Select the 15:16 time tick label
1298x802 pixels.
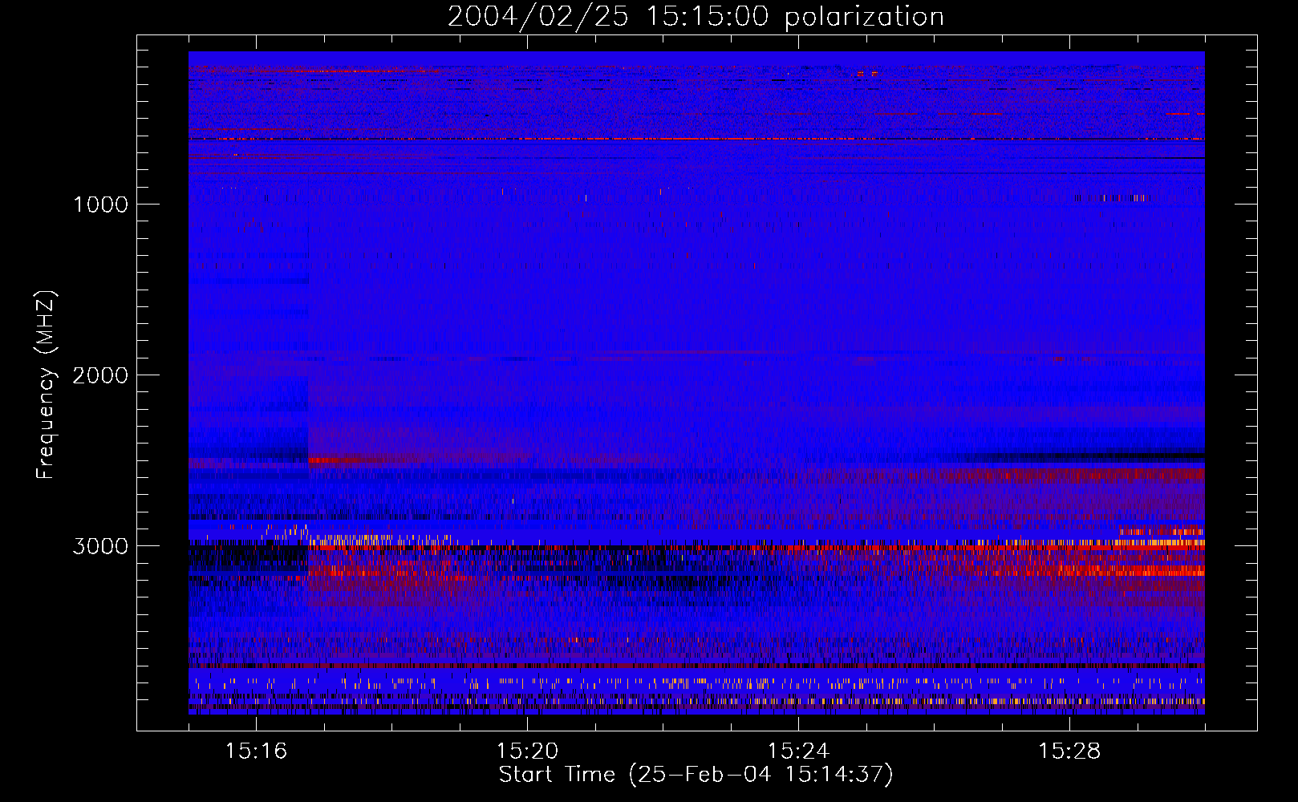pyautogui.click(x=256, y=751)
